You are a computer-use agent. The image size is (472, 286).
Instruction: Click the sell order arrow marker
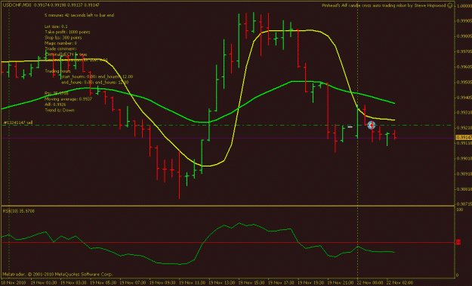(x=372, y=125)
